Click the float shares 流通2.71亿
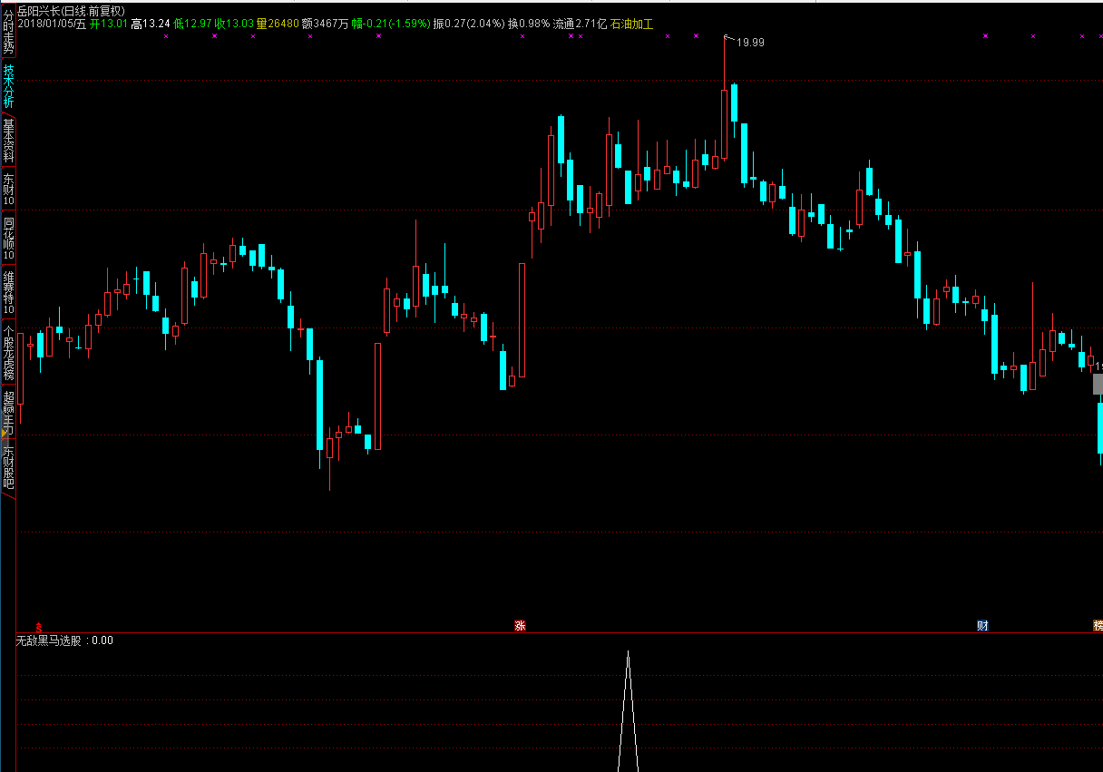Image resolution: width=1103 pixels, height=772 pixels. 580,24
